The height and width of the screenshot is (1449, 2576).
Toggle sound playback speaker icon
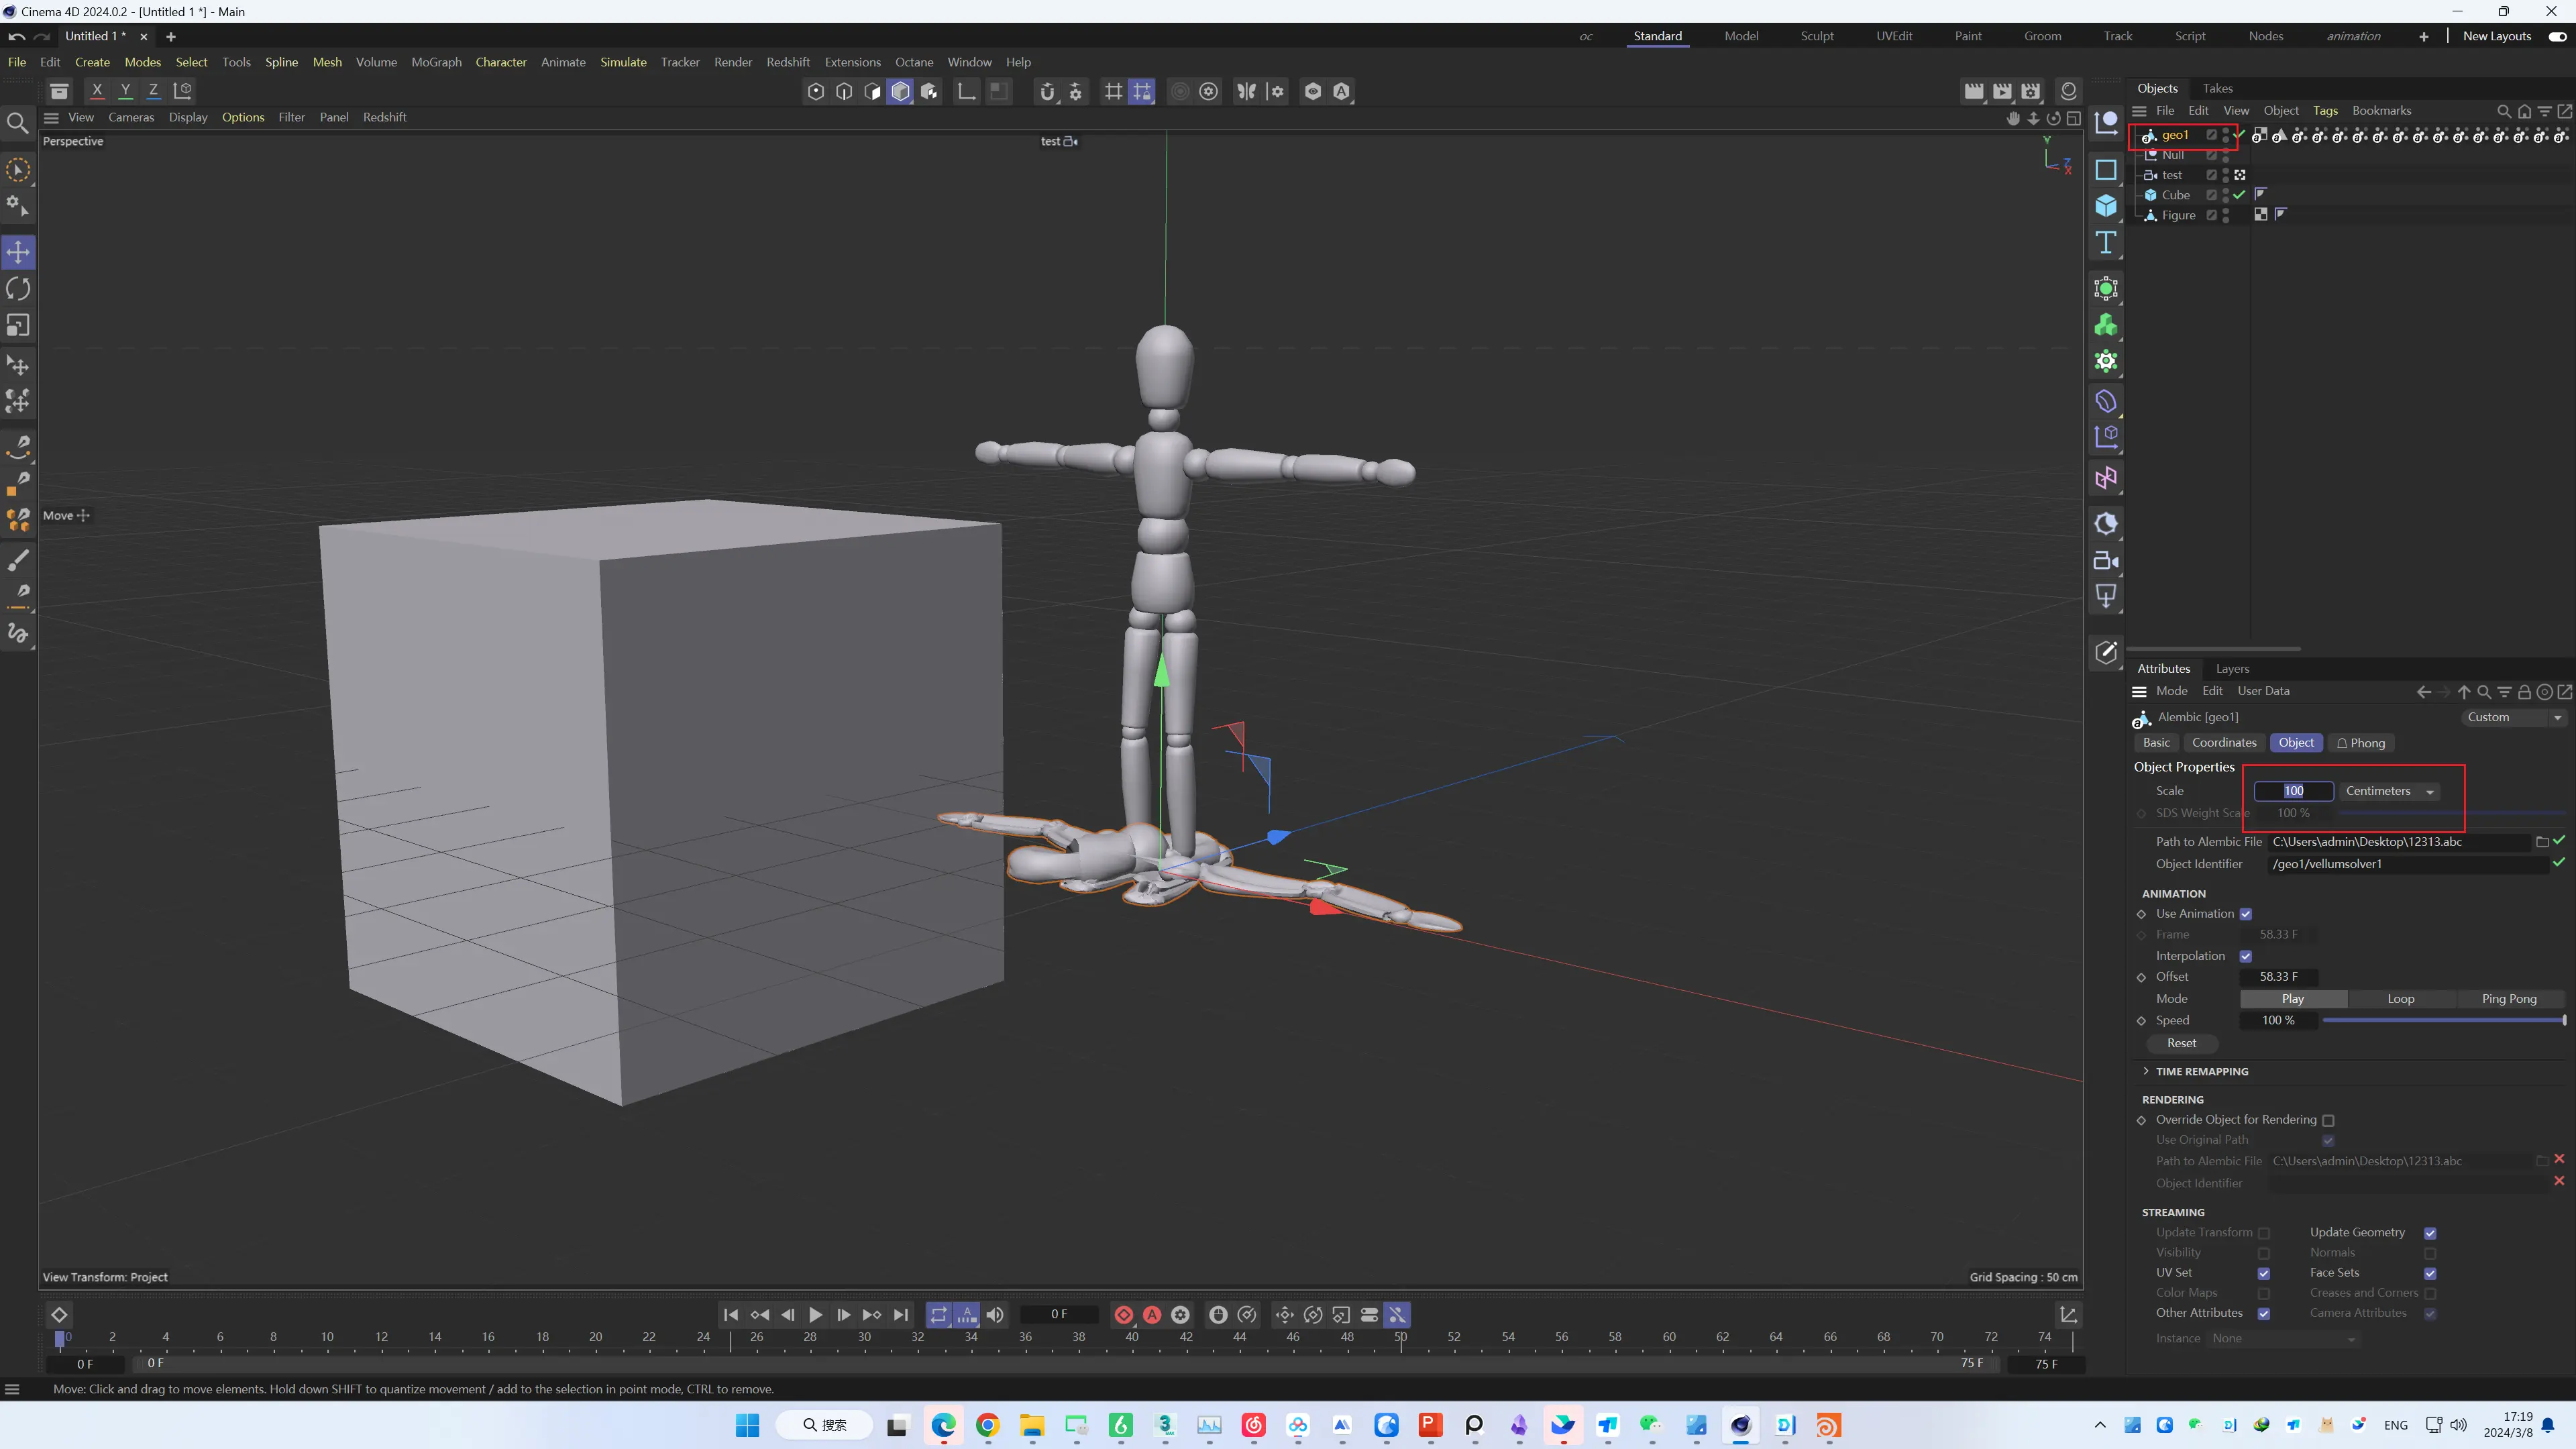[995, 1315]
